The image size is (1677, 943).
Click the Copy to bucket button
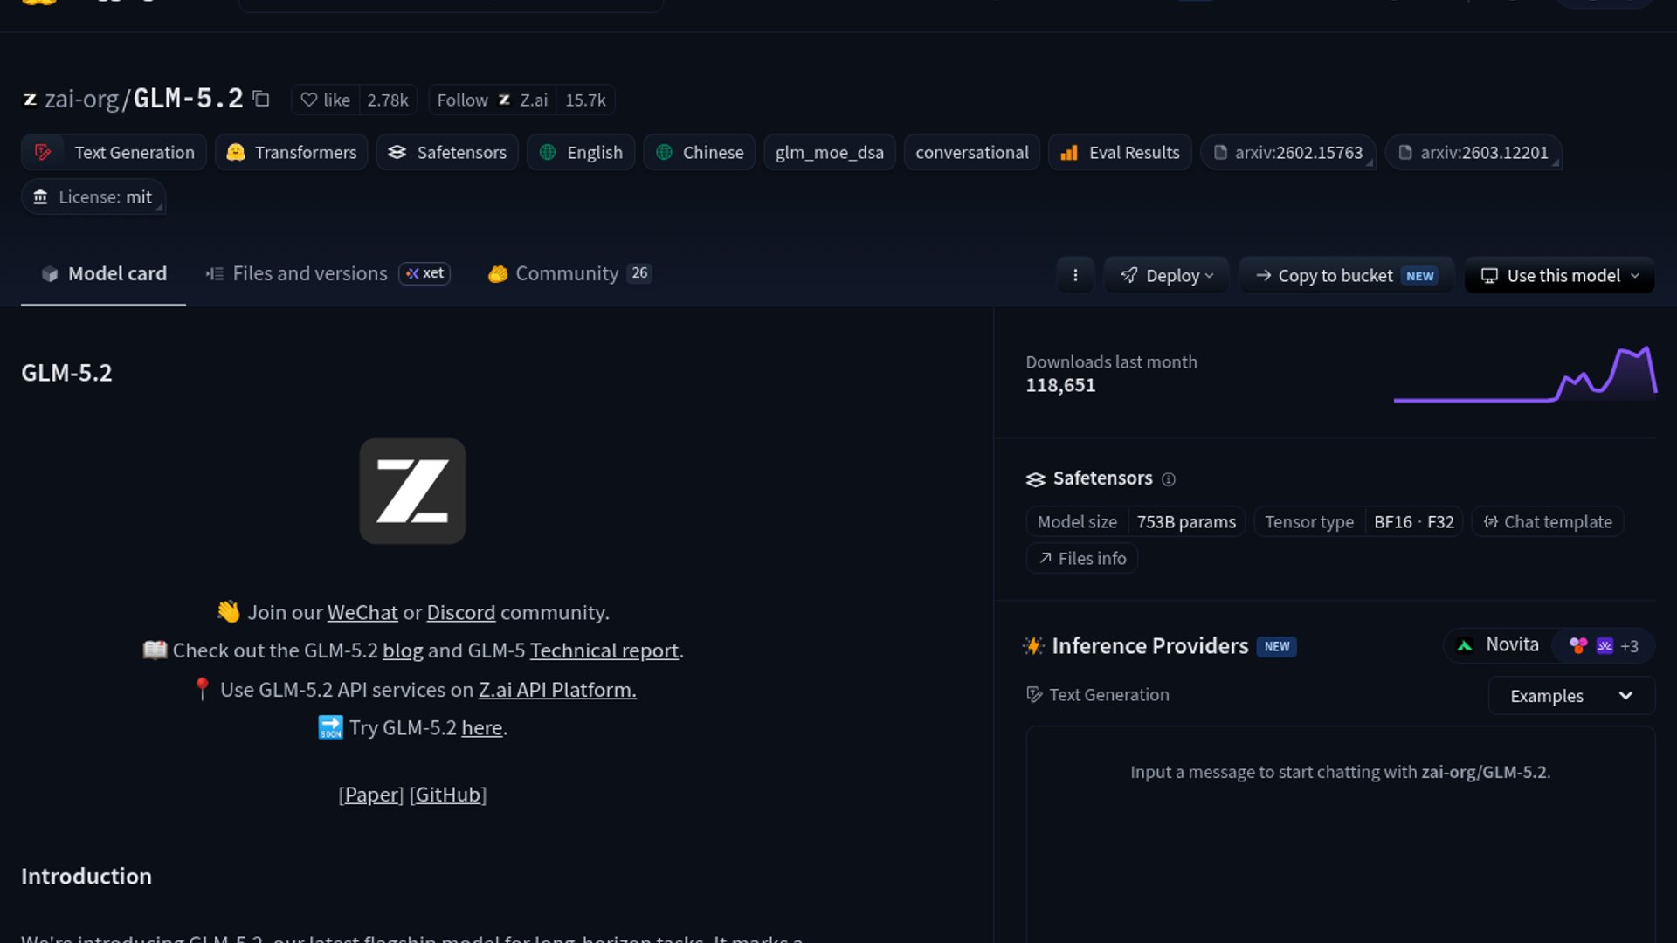pos(1347,276)
